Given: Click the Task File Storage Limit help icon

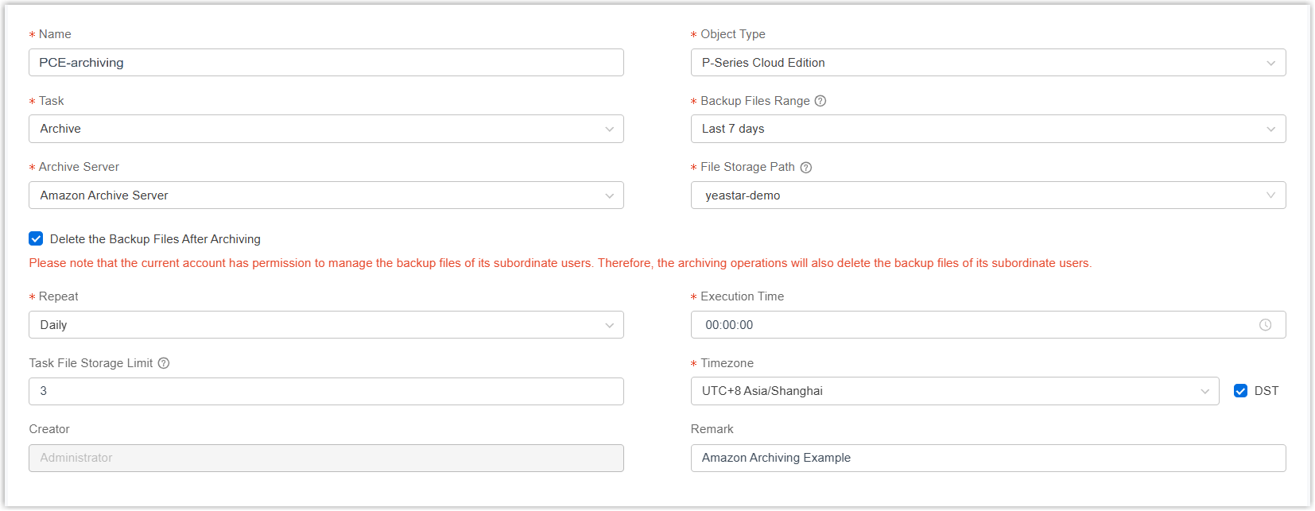Looking at the screenshot, I should [x=164, y=363].
